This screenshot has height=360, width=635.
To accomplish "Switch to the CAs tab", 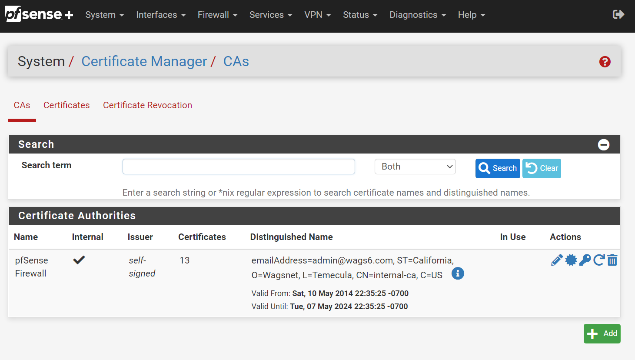I will coord(22,105).
